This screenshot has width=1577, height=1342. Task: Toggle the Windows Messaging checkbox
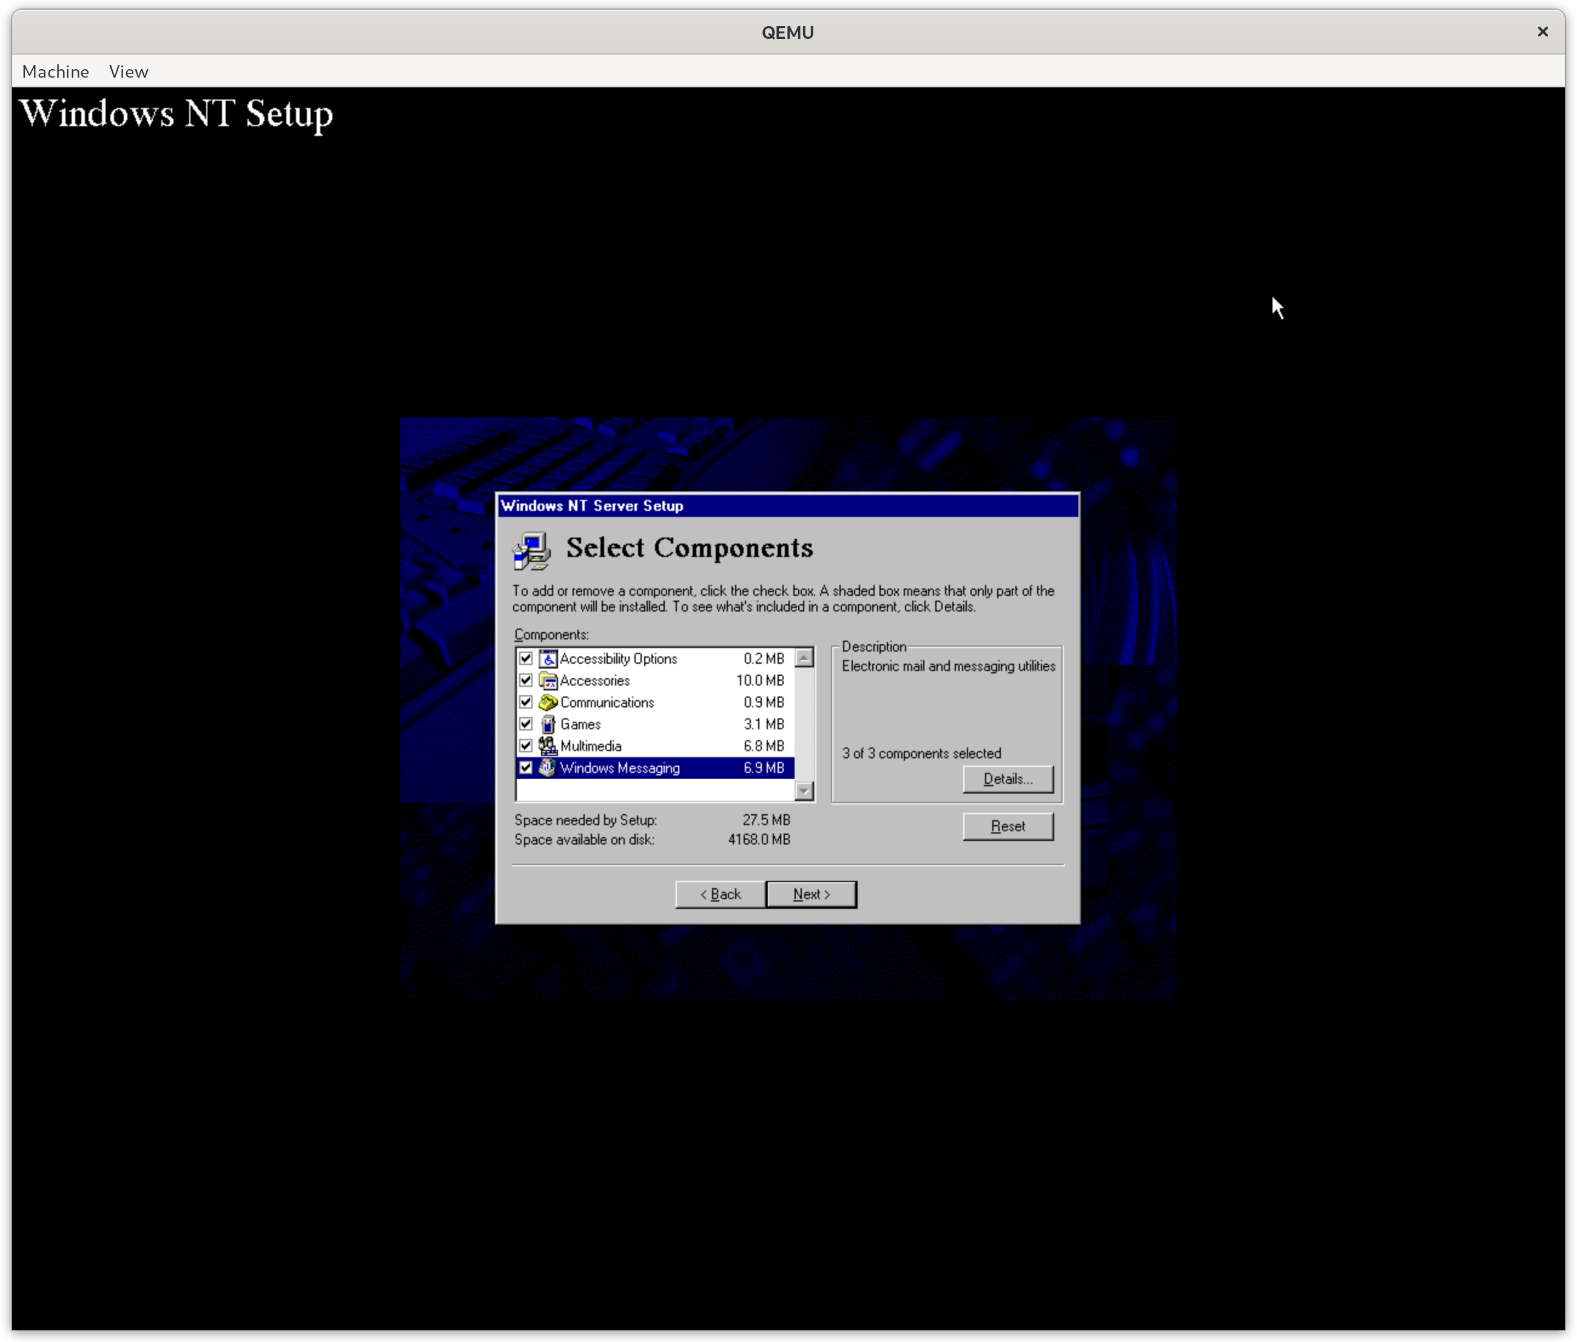click(x=525, y=767)
